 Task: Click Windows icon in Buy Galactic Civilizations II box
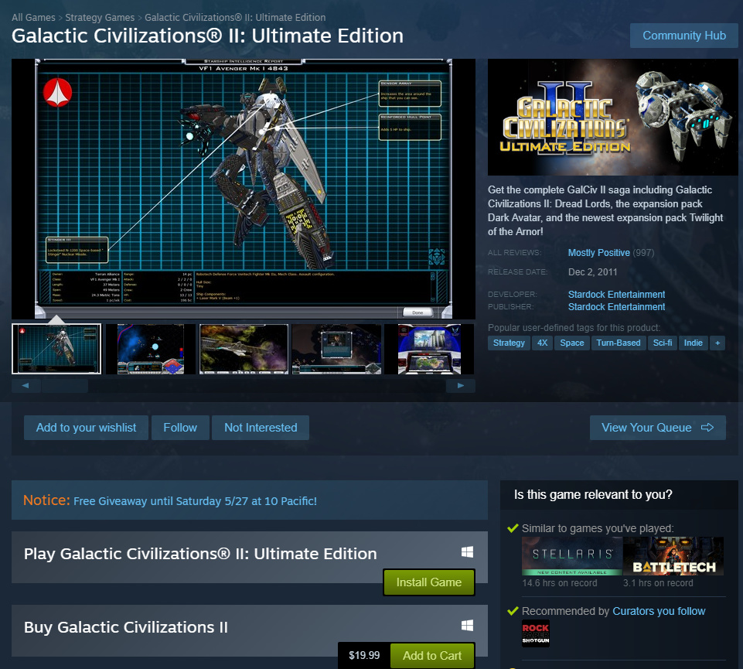[467, 626]
